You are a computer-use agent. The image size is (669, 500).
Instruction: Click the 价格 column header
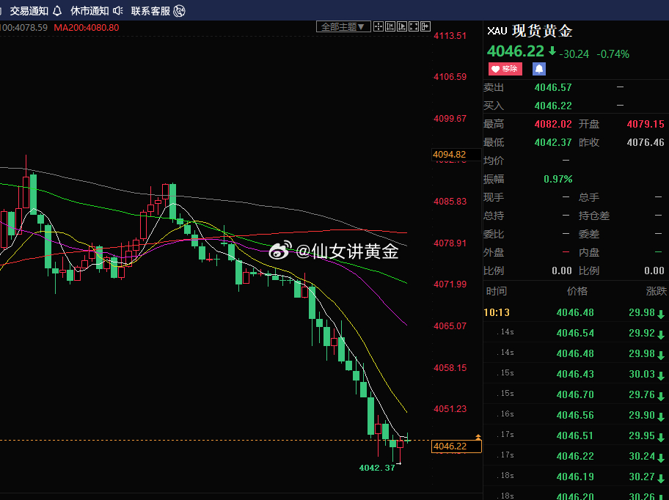pyautogui.click(x=577, y=291)
